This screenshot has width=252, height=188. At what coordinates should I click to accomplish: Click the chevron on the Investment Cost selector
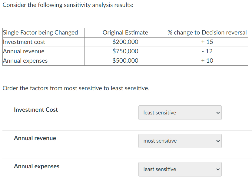tap(217, 113)
